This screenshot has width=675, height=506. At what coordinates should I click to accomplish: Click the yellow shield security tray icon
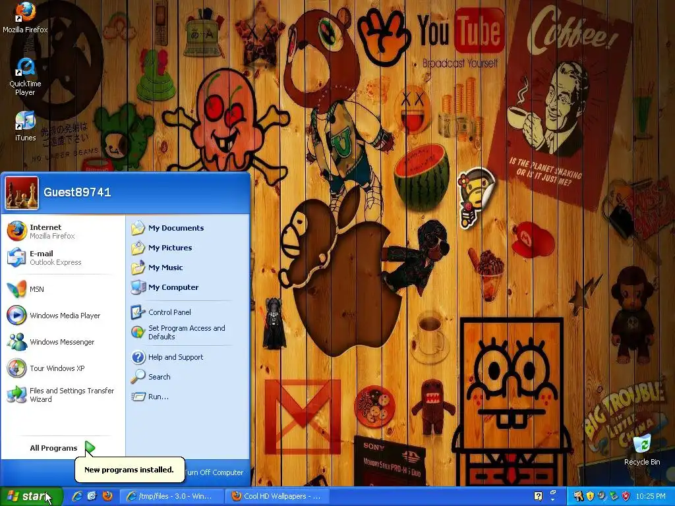coord(590,496)
